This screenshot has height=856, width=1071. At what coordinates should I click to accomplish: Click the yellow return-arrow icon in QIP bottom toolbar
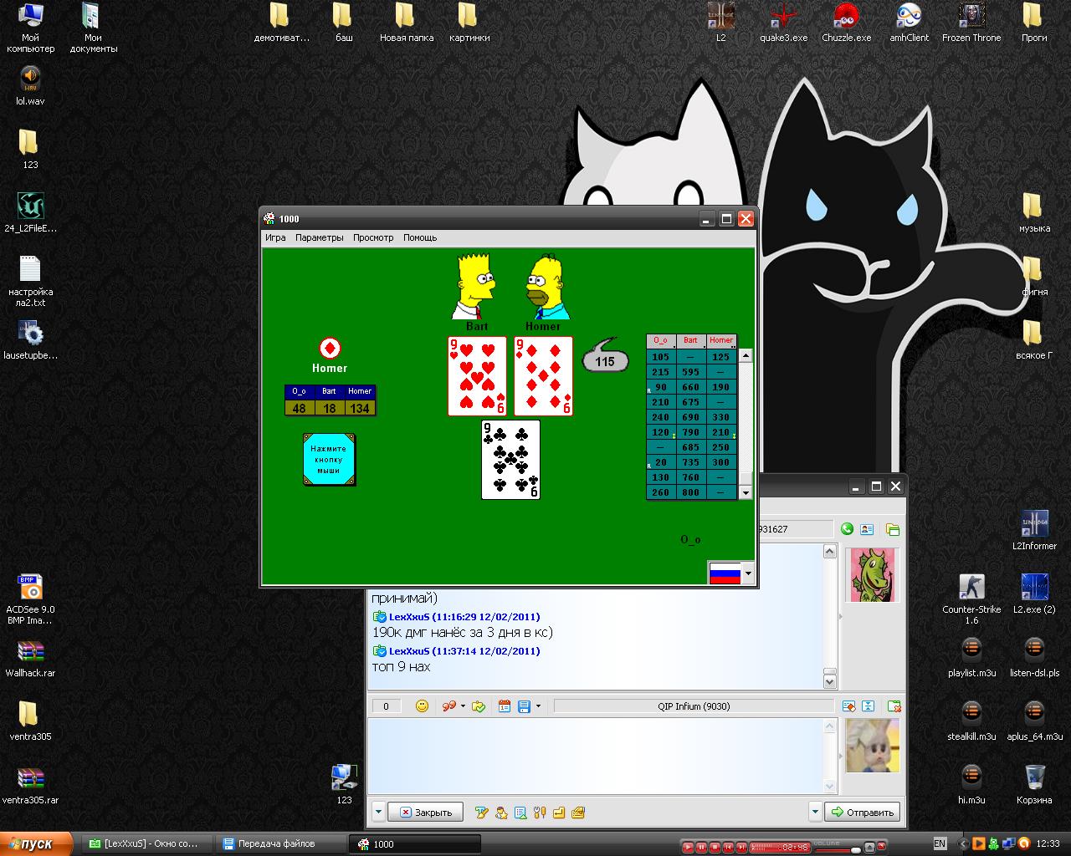(x=559, y=812)
